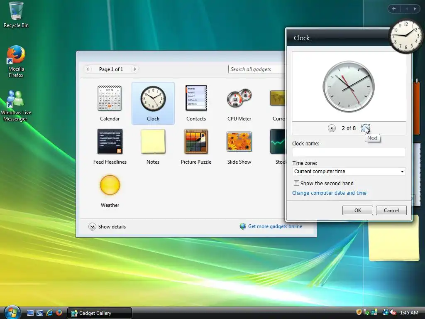
Task: Select the Clock gadget in gallery
Action: point(153,103)
